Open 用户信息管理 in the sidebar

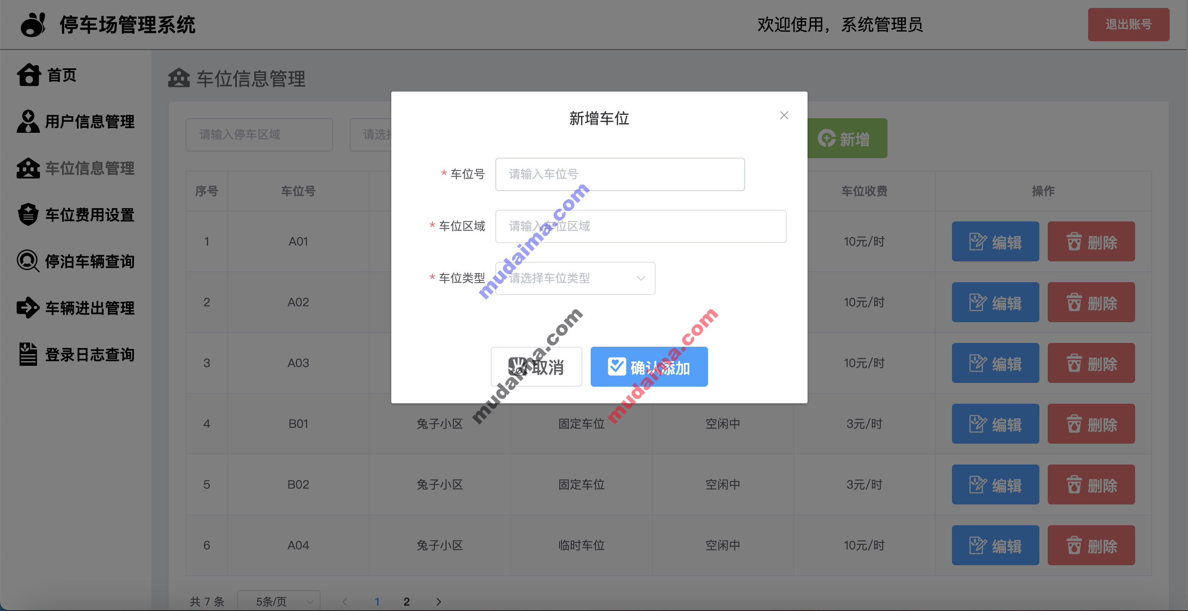[76, 122]
